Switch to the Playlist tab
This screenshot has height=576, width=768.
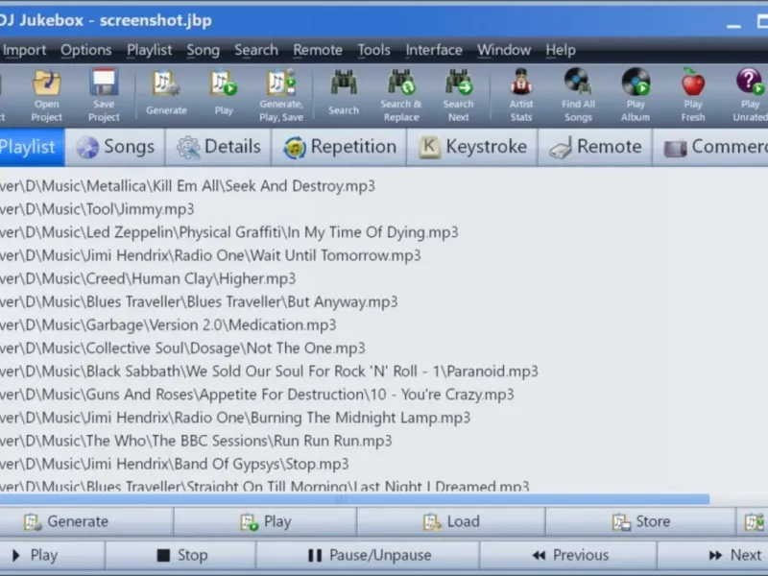[32, 147]
